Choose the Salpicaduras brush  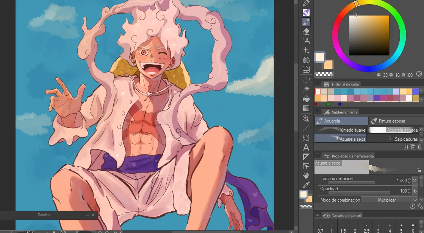pyautogui.click(x=393, y=139)
